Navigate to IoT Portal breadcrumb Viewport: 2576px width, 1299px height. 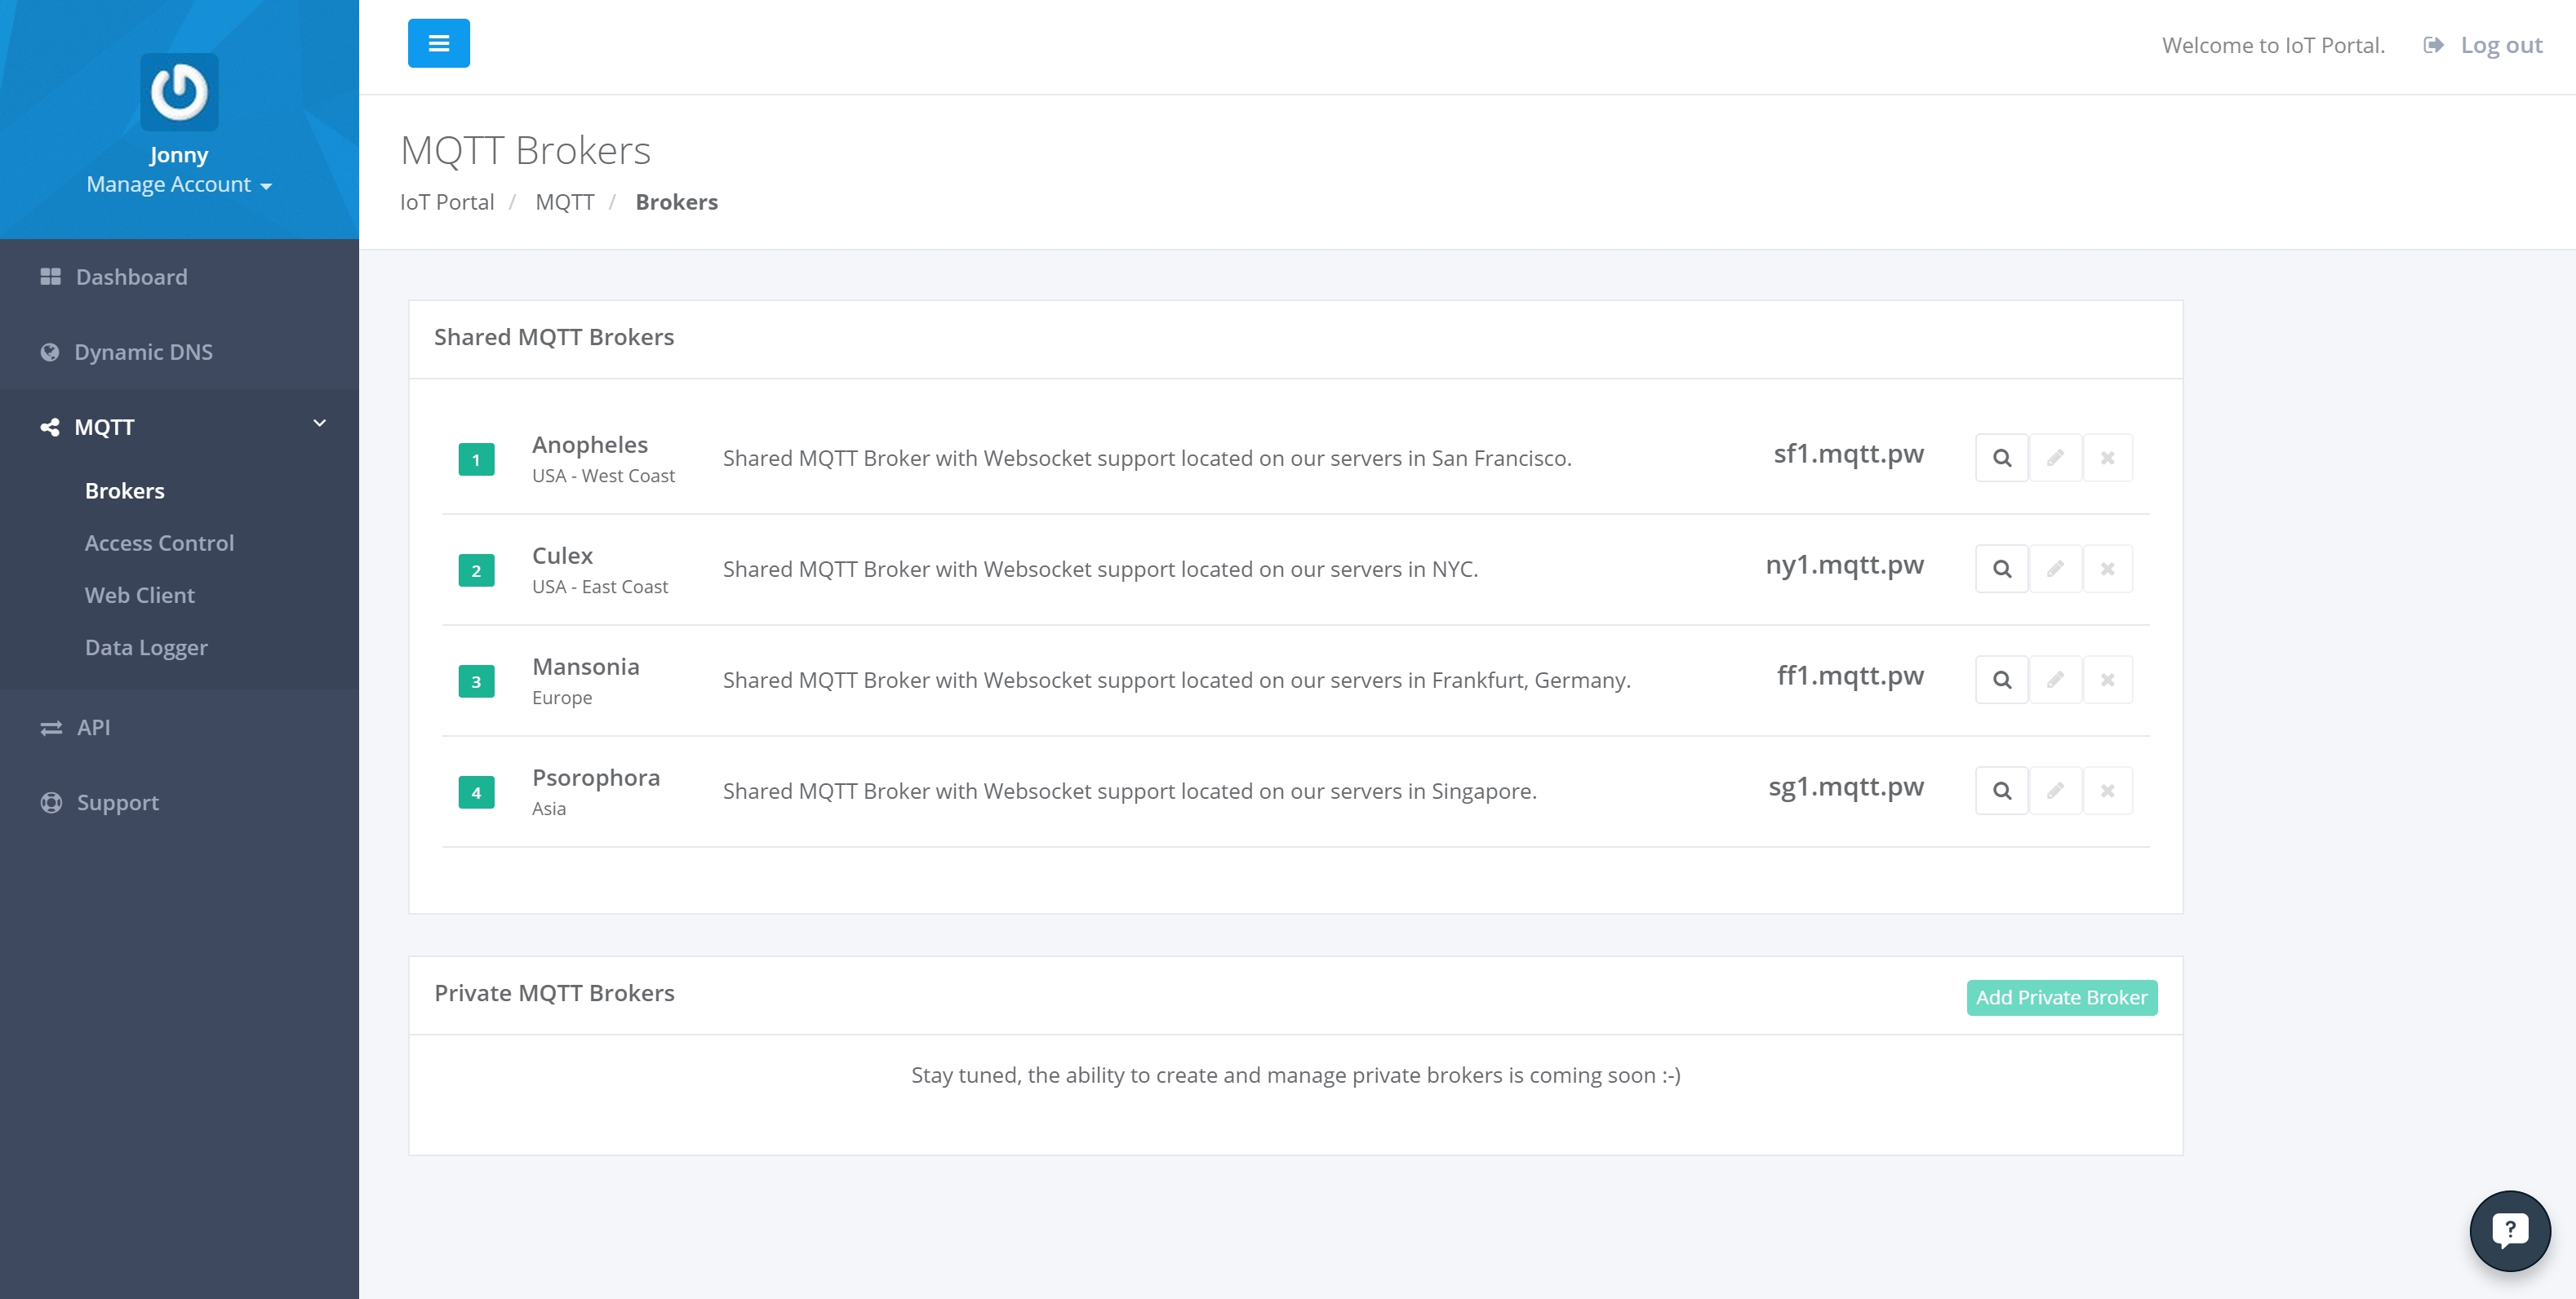(447, 202)
